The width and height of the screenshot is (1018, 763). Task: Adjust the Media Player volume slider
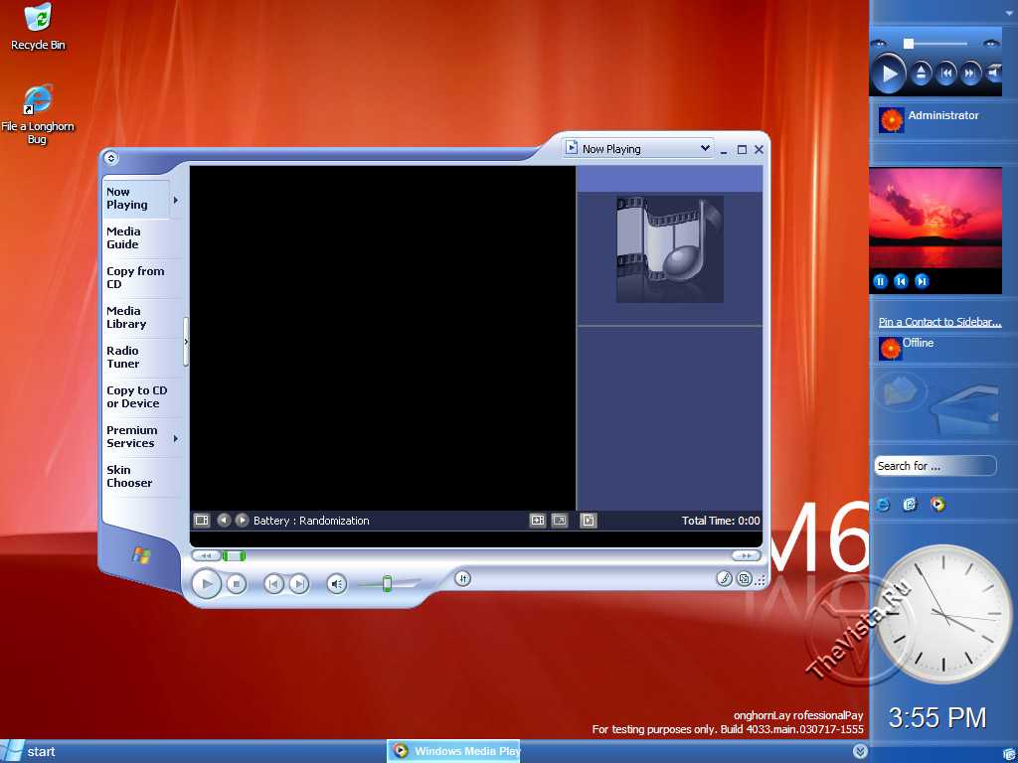click(387, 583)
